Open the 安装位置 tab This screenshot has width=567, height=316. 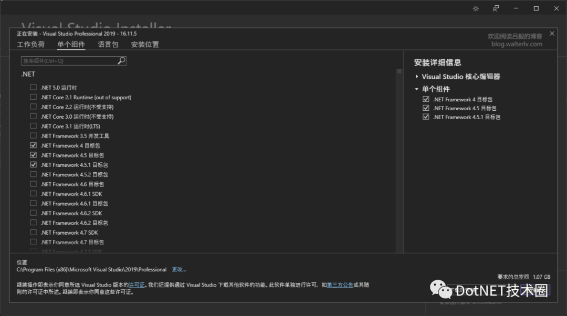coord(145,45)
